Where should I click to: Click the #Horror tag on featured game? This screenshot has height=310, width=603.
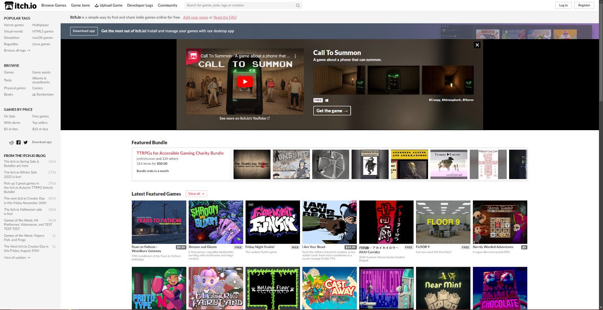(468, 100)
